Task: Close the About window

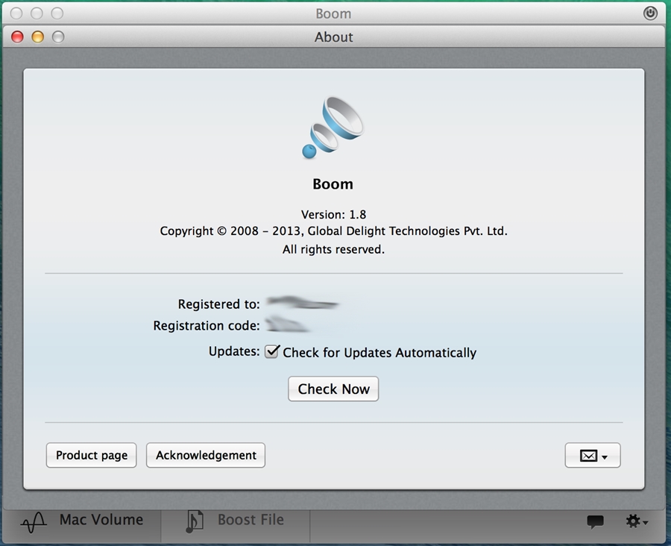Action: pos(17,37)
